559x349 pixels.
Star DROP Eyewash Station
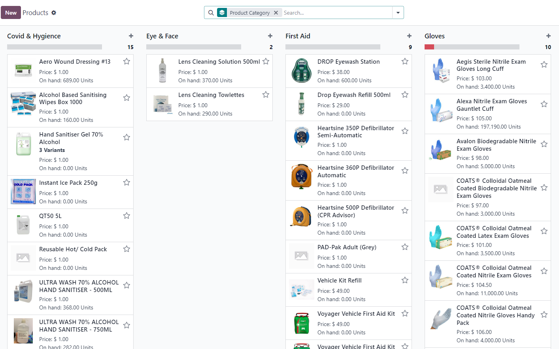tap(405, 61)
